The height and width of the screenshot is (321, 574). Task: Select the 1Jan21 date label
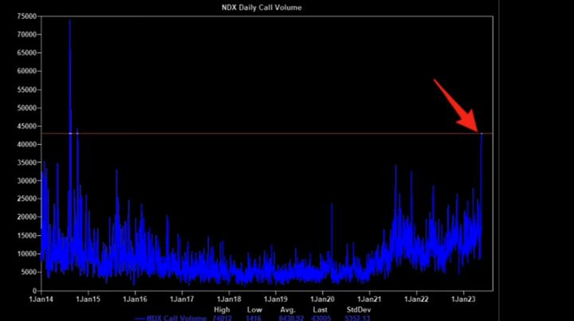pyautogui.click(x=370, y=299)
